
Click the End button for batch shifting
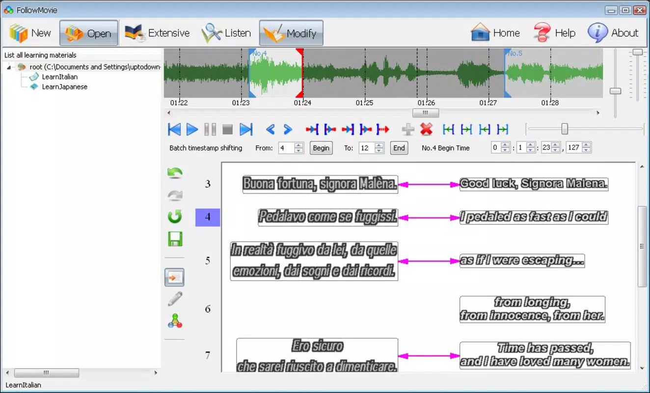[x=399, y=148]
